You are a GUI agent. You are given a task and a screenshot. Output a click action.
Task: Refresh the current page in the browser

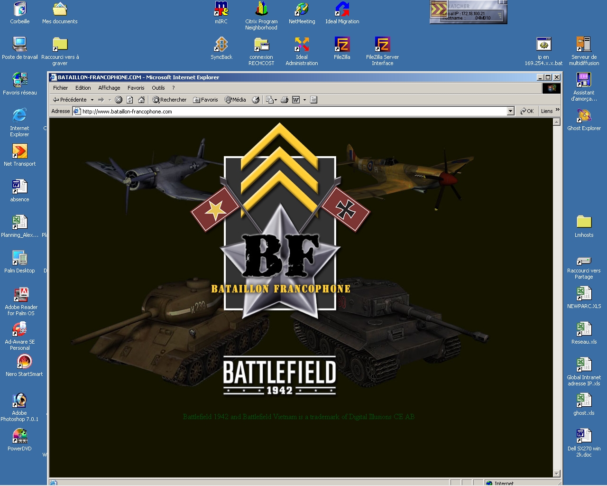tap(129, 100)
